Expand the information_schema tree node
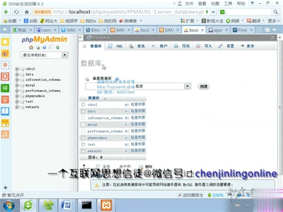The image size is (283, 212). [17, 80]
